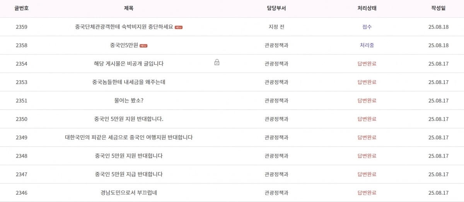Open post 중국인 5만원 지급 반대합니다
The width and height of the screenshot is (464, 202).
coord(129,174)
